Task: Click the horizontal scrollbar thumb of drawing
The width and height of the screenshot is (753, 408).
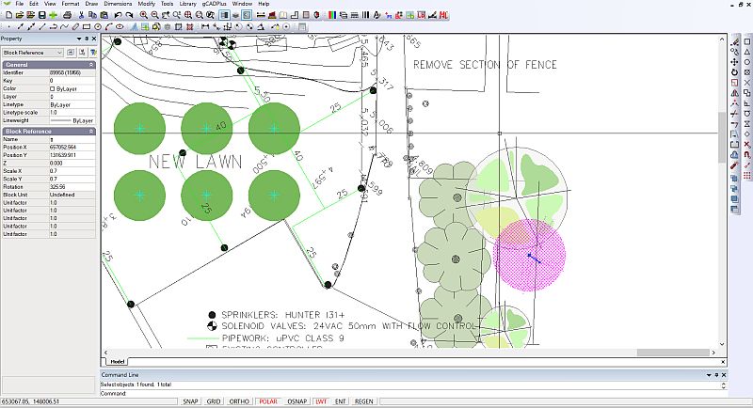Action: [x=673, y=353]
